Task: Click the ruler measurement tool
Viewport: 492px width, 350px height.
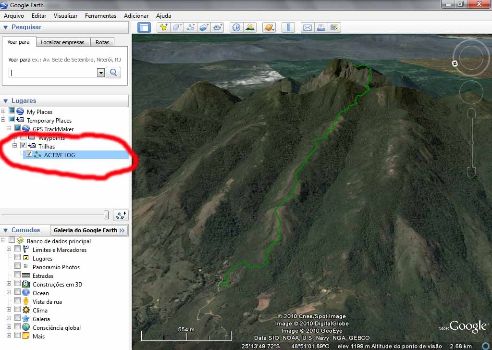Action: pyautogui.click(x=288, y=27)
